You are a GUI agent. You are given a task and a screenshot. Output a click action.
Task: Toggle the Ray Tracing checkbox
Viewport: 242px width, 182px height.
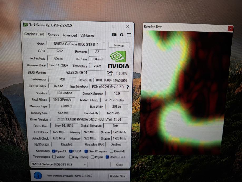pos(71,157)
